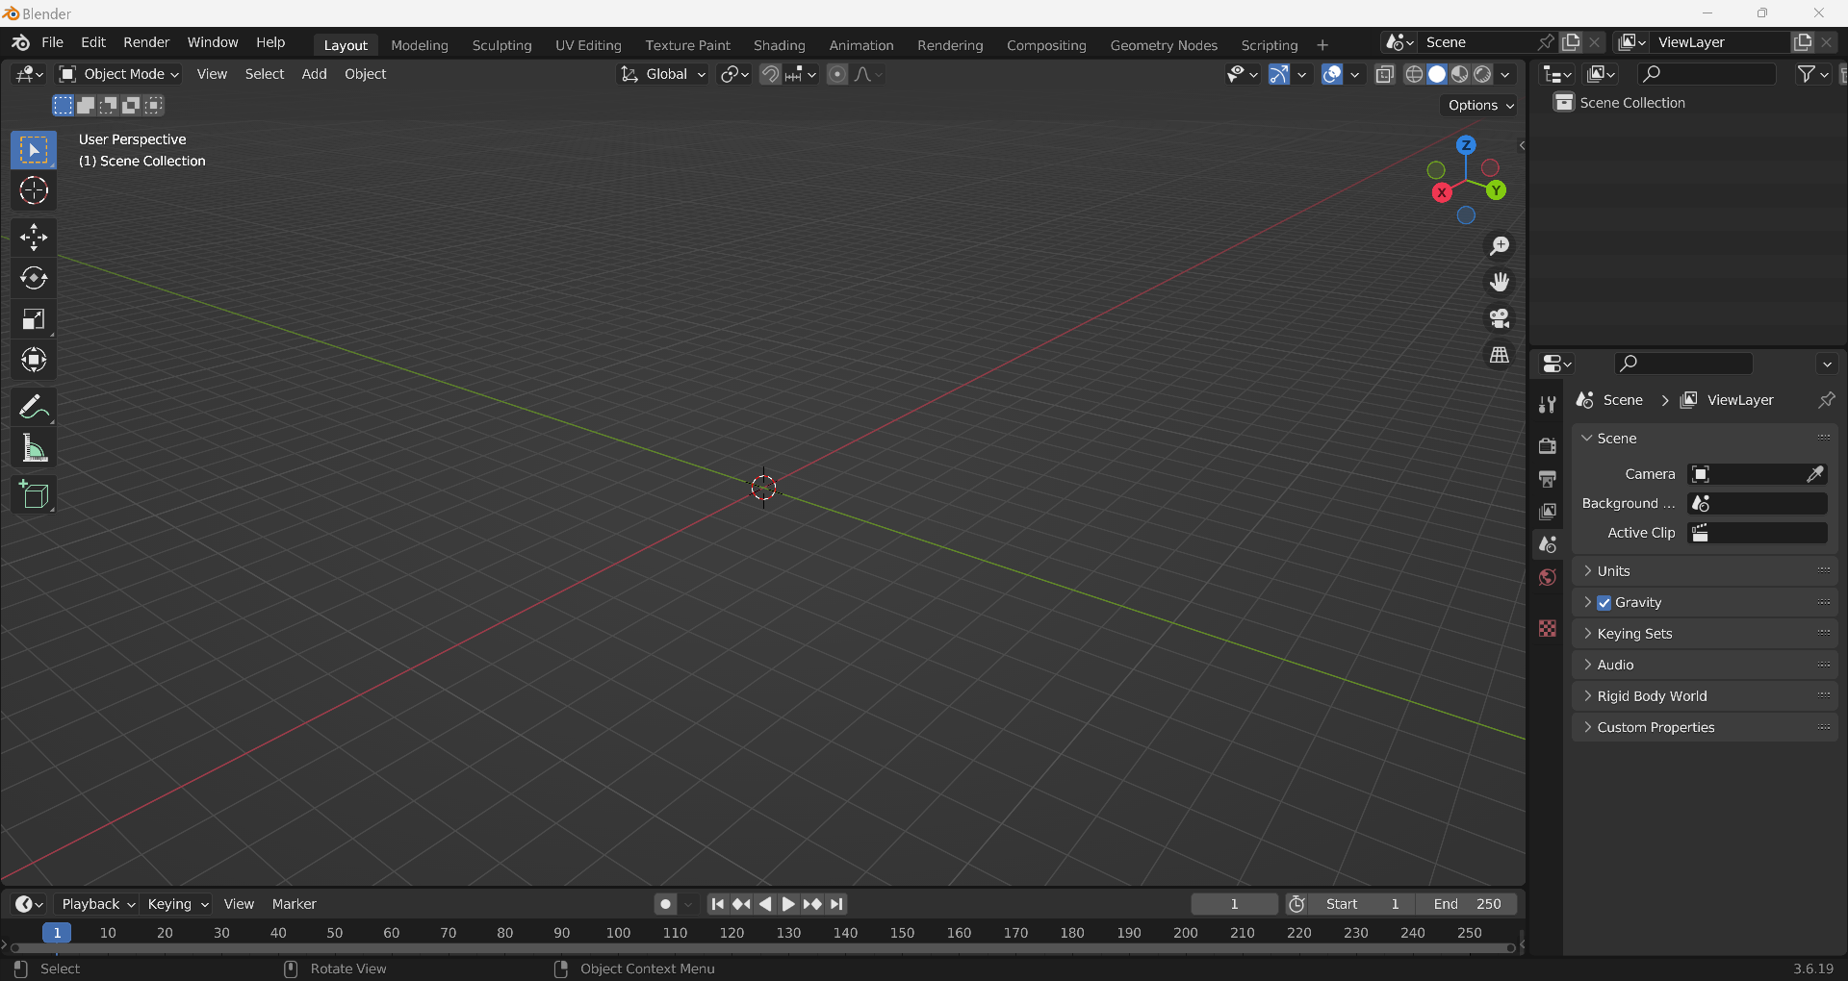Select the Rotate tool
The height and width of the screenshot is (981, 1848).
[x=34, y=278]
